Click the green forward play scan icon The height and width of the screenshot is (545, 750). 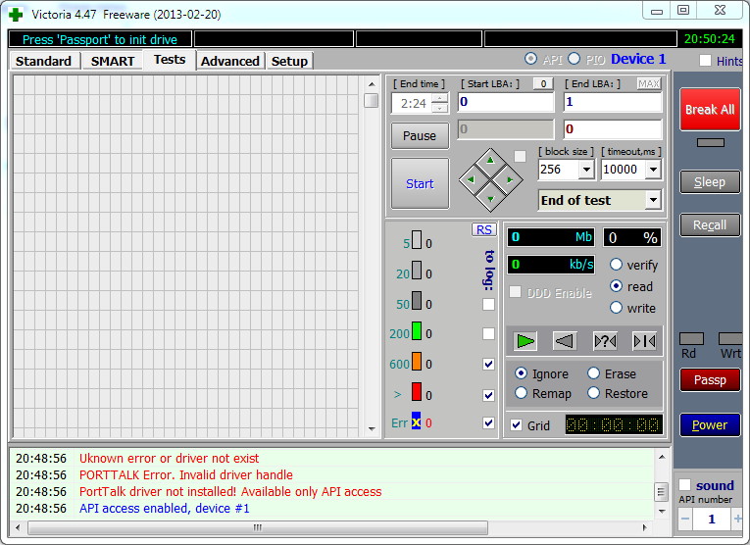525,341
